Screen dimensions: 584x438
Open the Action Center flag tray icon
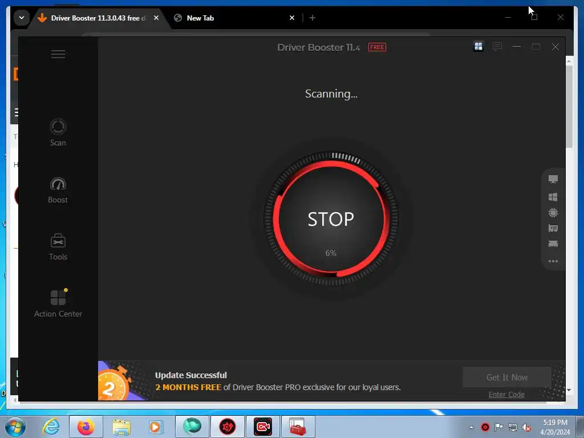click(x=498, y=427)
